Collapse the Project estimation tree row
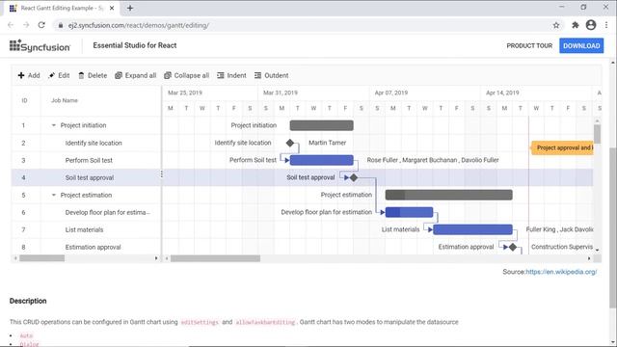 click(54, 195)
